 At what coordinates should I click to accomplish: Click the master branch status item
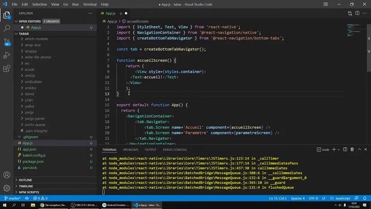point(13,199)
